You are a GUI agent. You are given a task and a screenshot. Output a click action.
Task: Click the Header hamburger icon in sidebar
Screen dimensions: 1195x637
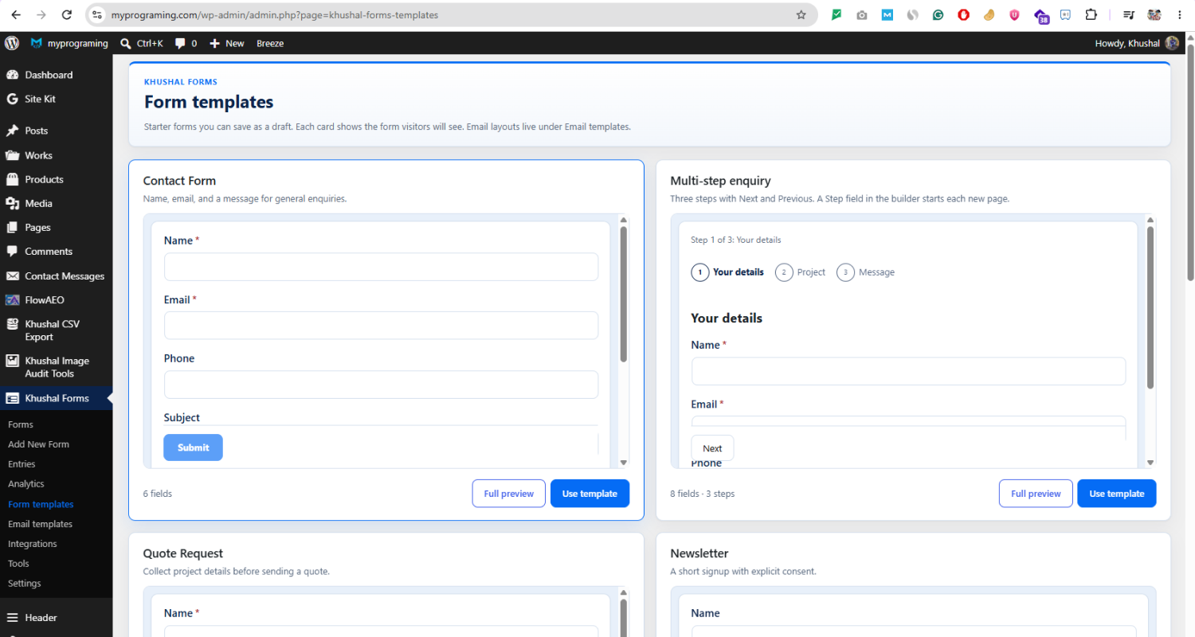[x=12, y=617]
